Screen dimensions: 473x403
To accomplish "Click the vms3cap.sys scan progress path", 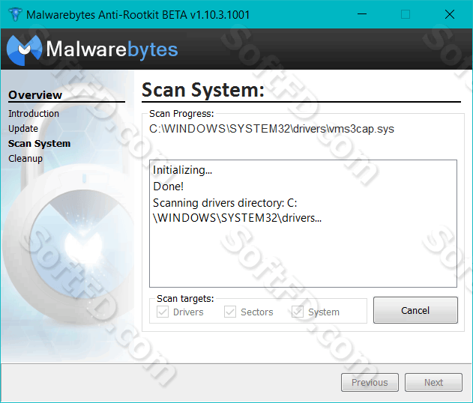I will coord(271,129).
